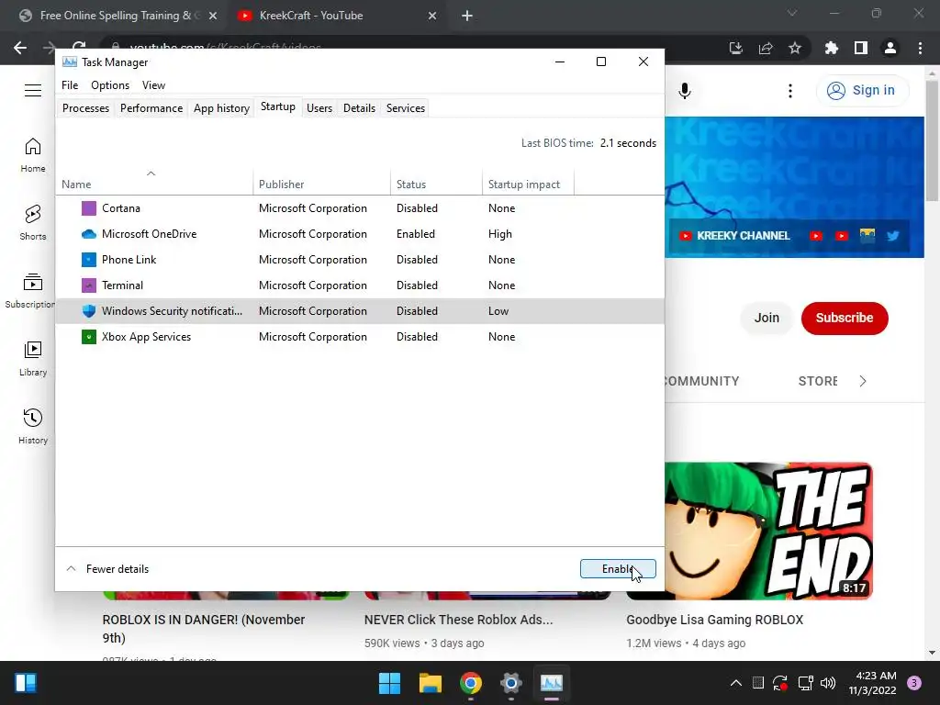
Task: Click KREEKY CHANNEL banner link
Action: [x=735, y=236]
